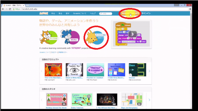Go back using browser back arrow

click(x=3, y=9)
